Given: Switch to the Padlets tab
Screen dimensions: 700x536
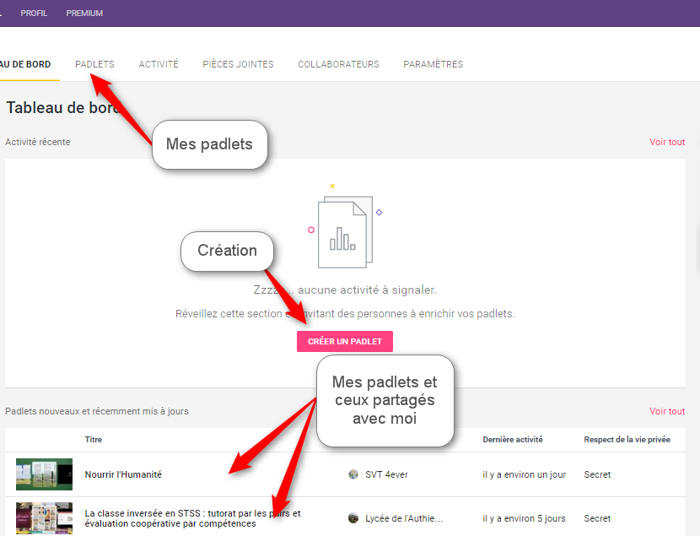Looking at the screenshot, I should tap(94, 64).
